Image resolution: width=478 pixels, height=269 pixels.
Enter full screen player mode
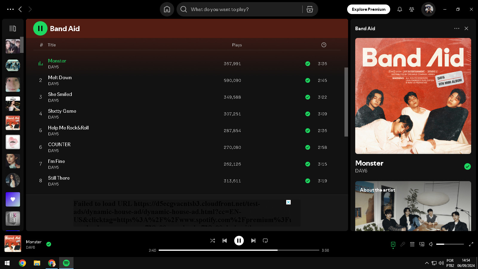tap(471, 244)
